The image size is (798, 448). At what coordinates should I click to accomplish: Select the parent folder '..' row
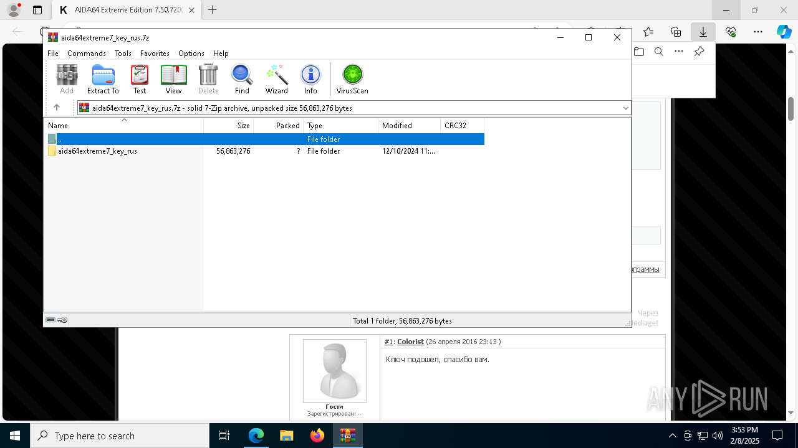[x=264, y=139]
